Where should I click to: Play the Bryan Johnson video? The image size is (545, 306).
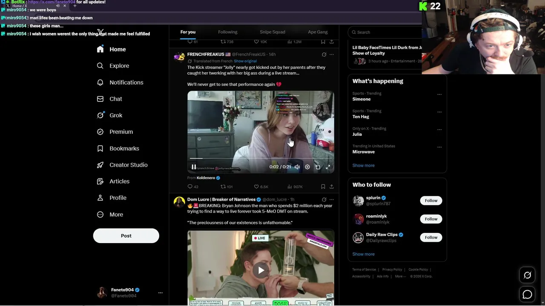pyautogui.click(x=261, y=270)
